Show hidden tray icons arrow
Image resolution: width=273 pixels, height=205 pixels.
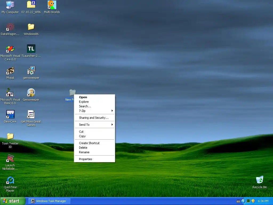243,201
